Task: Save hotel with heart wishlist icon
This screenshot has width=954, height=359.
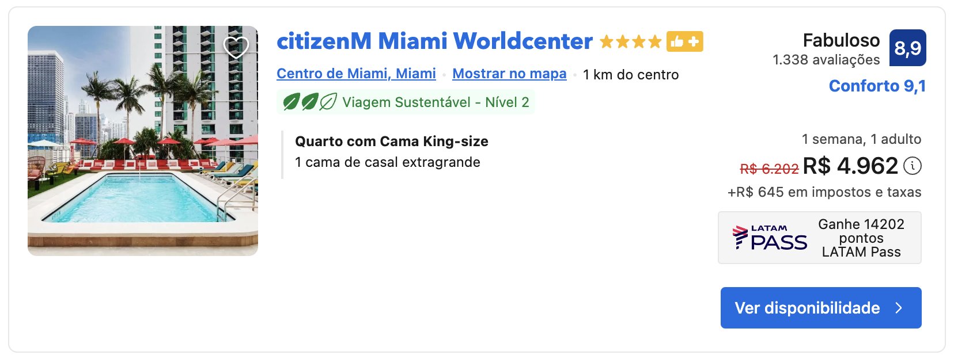Action: 236,47
